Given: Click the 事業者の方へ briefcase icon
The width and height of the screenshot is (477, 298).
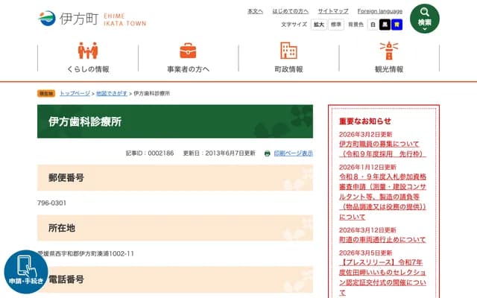Looking at the screenshot, I should pyautogui.click(x=188, y=51).
